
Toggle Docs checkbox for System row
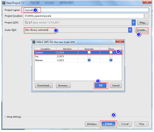111,52
